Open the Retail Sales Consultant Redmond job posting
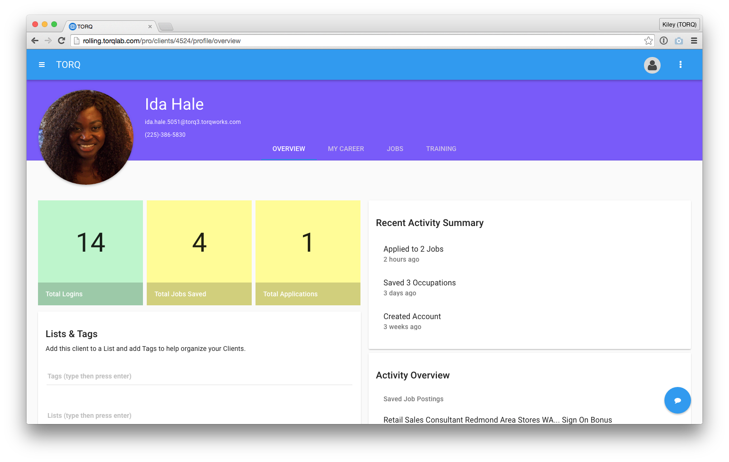The width and height of the screenshot is (729, 462). click(x=498, y=420)
